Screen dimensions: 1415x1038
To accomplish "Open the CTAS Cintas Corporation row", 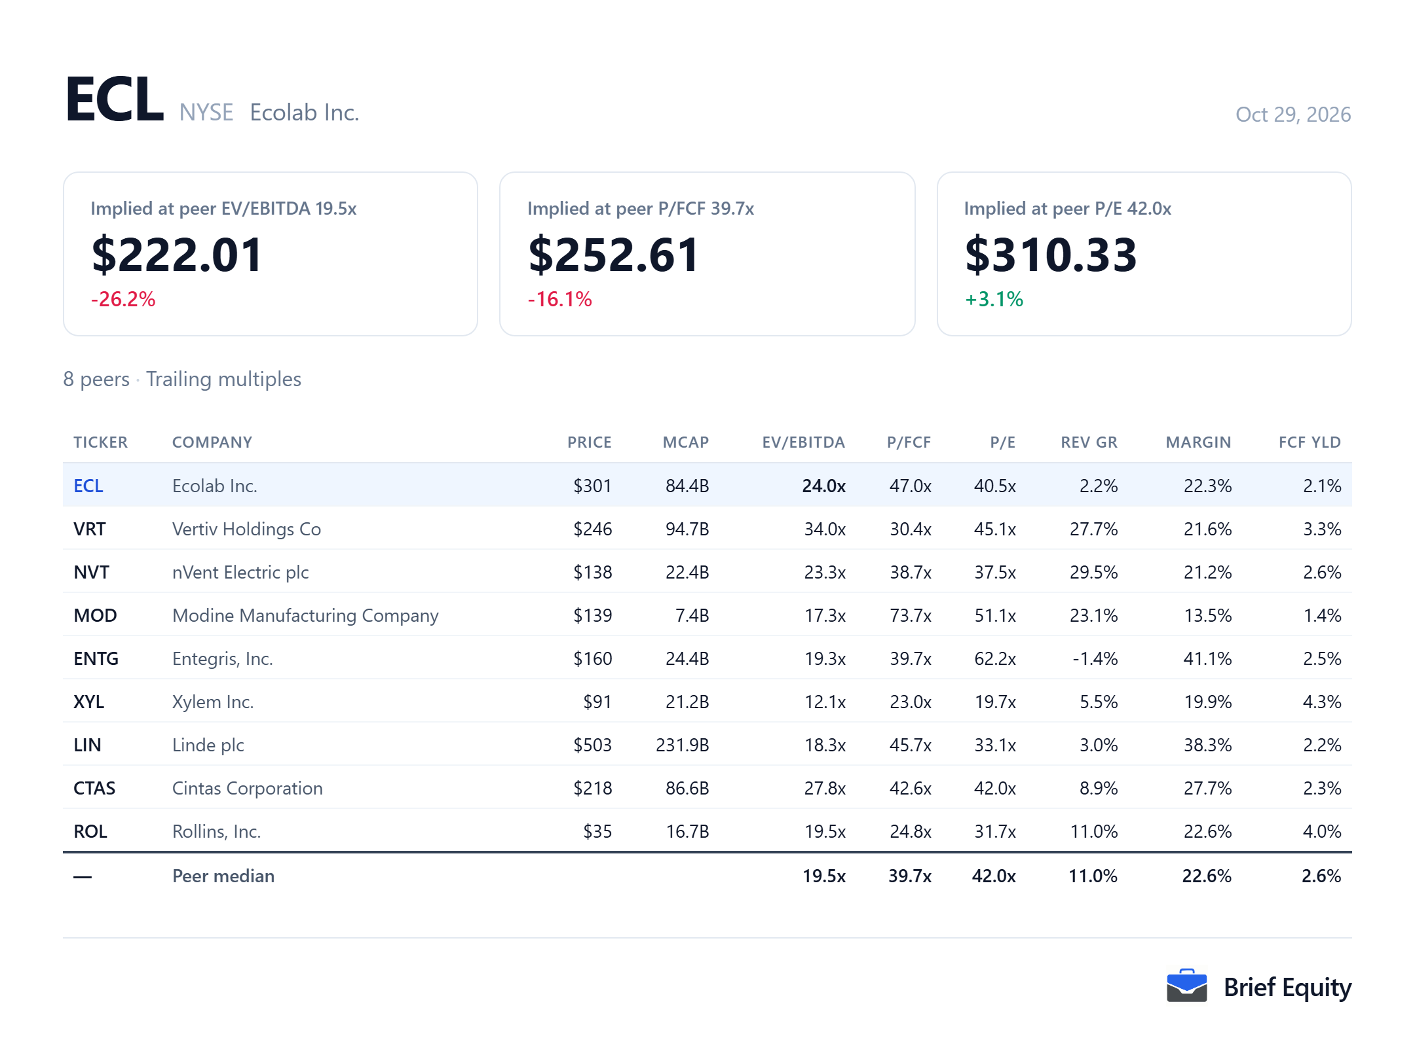I will [x=707, y=787].
